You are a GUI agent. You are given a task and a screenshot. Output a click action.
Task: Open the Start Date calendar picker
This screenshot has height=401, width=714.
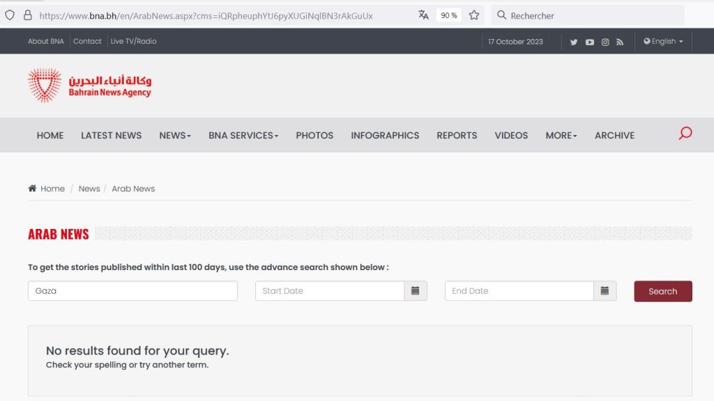coord(416,291)
